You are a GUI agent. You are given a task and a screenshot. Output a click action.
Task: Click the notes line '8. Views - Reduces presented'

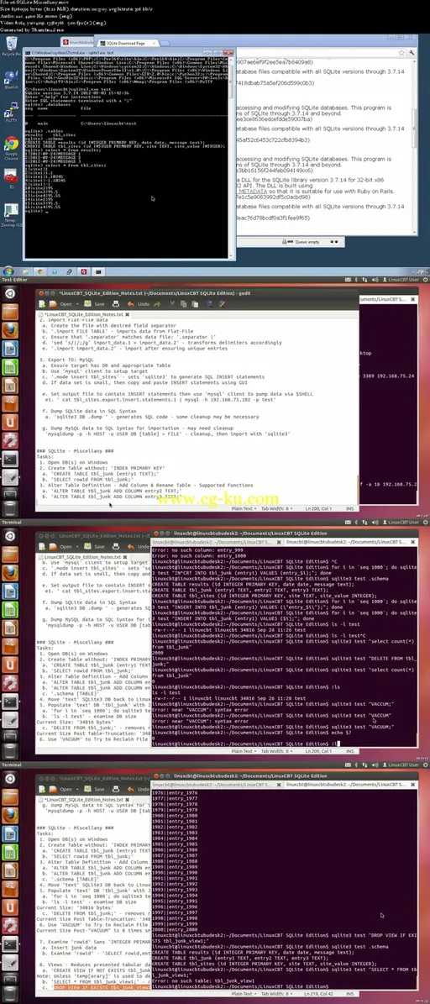95,965
